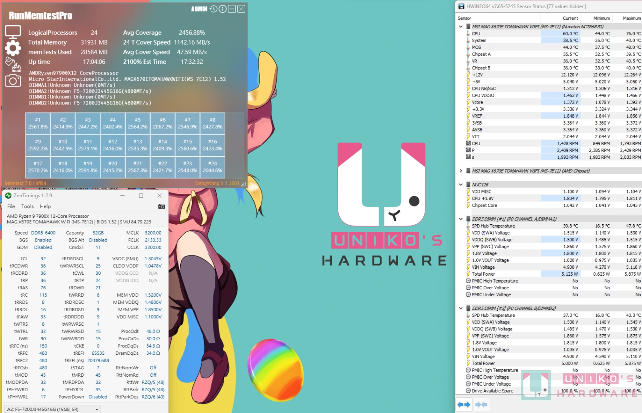Image resolution: width=642 pixels, height=413 pixels.
Task: Click the CPU fan RPM icon
Action: tap(468, 143)
